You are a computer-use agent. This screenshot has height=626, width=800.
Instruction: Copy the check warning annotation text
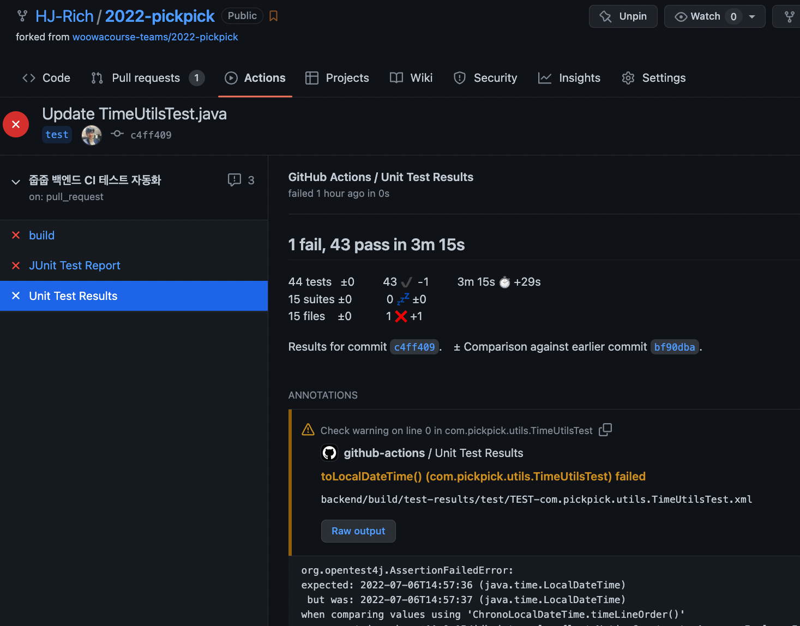click(605, 430)
